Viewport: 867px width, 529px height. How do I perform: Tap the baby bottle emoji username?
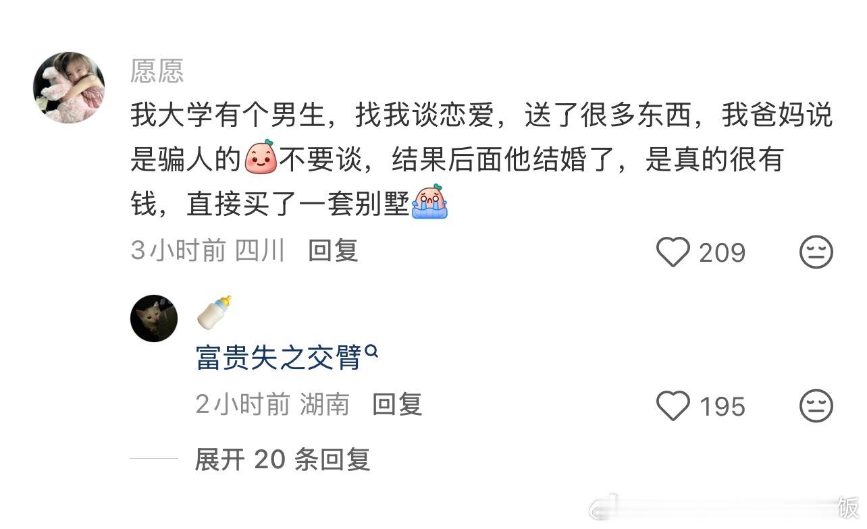(x=214, y=312)
